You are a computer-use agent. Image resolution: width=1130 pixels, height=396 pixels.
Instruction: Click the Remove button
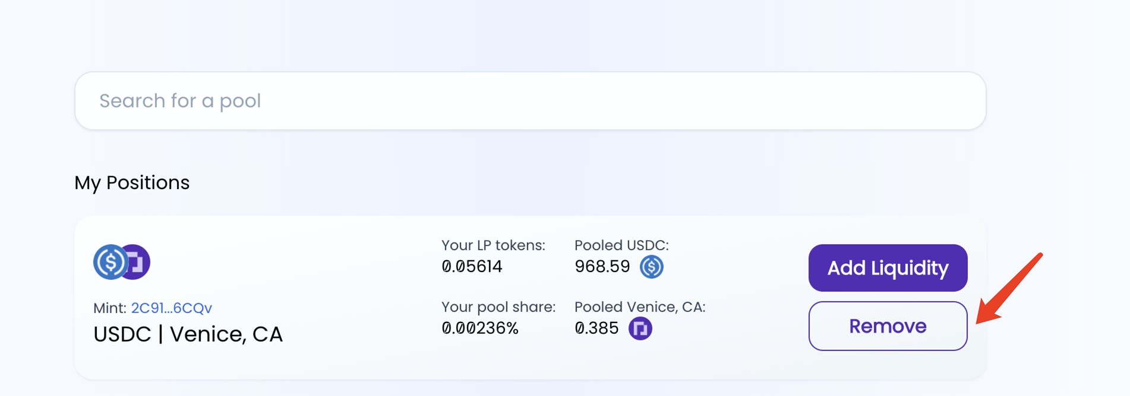pos(888,326)
